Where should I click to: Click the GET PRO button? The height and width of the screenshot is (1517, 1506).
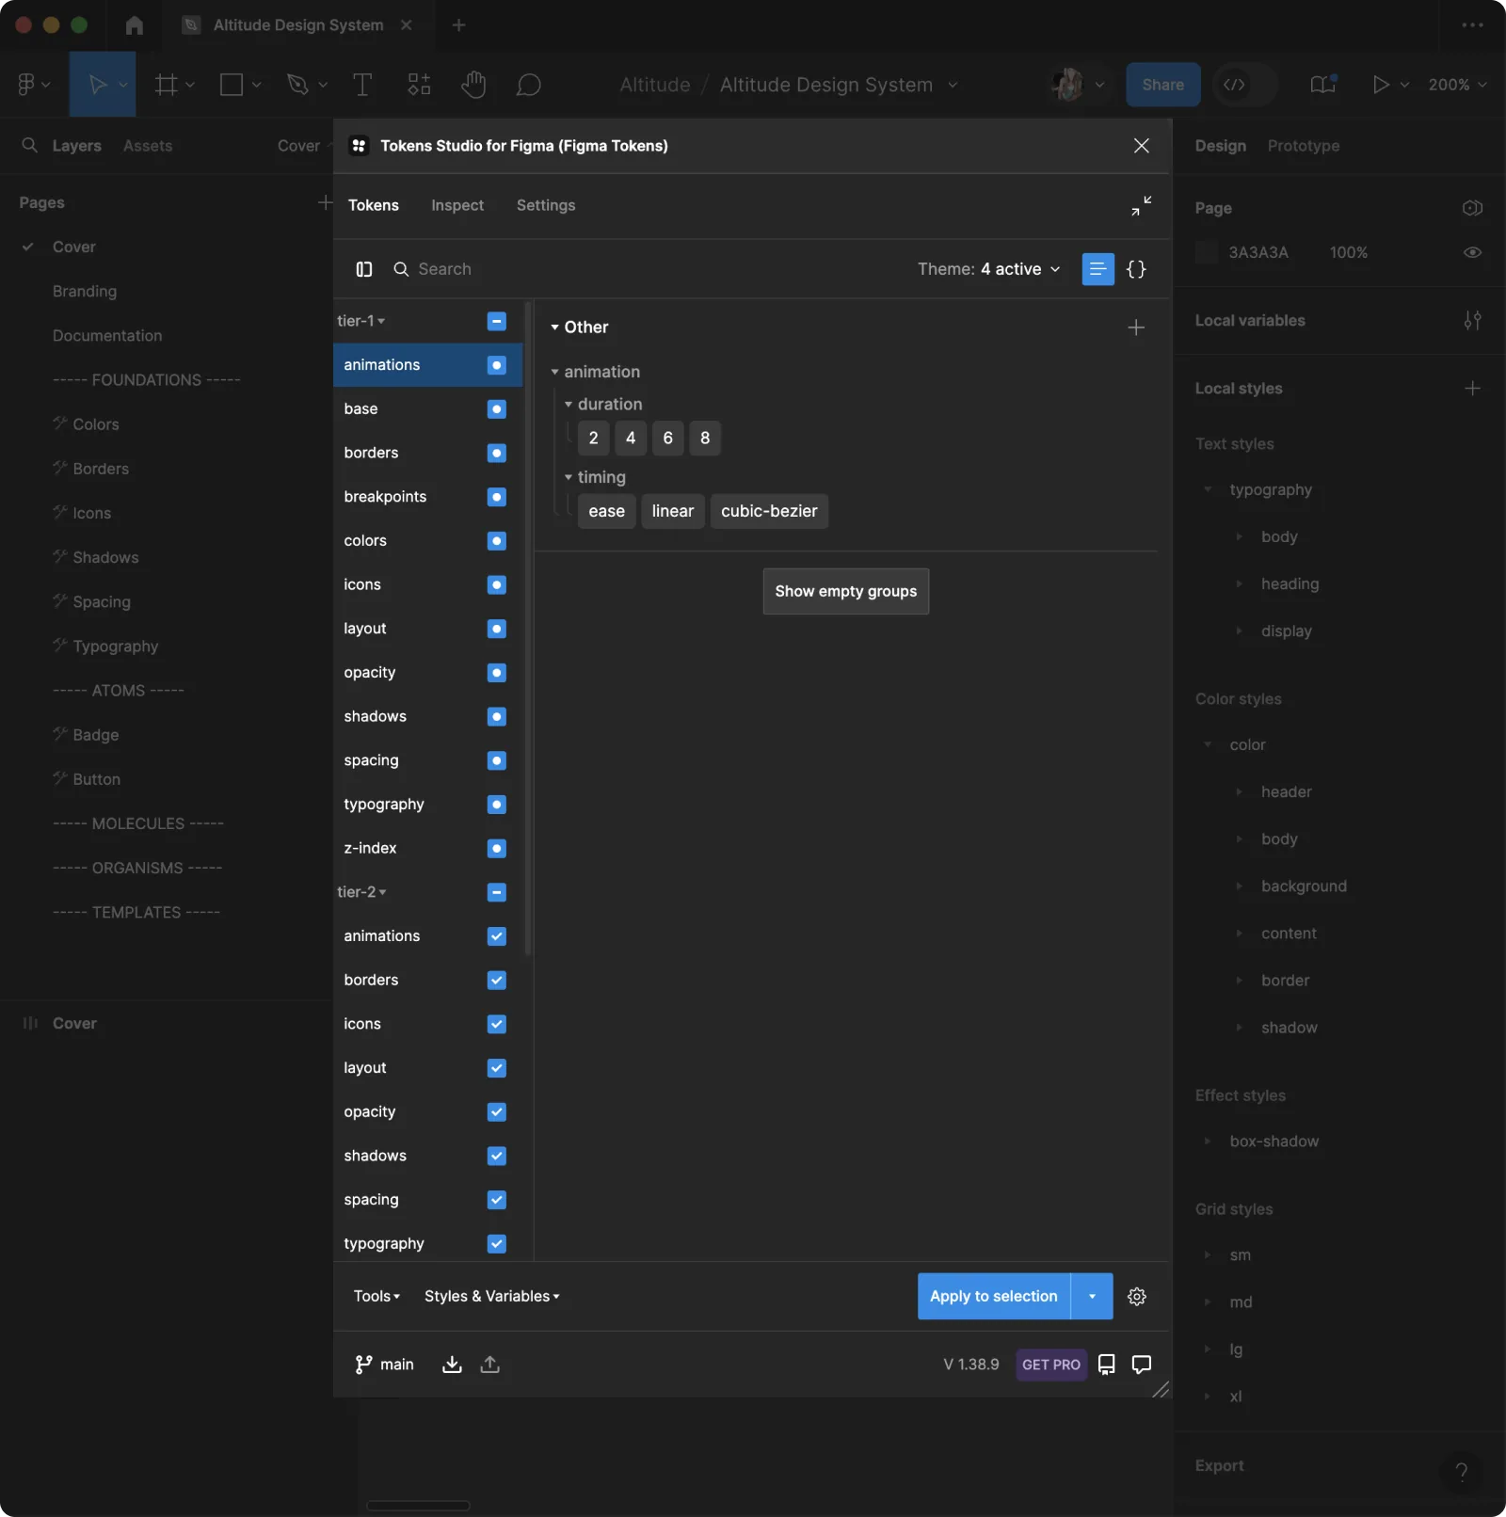1051,1365
